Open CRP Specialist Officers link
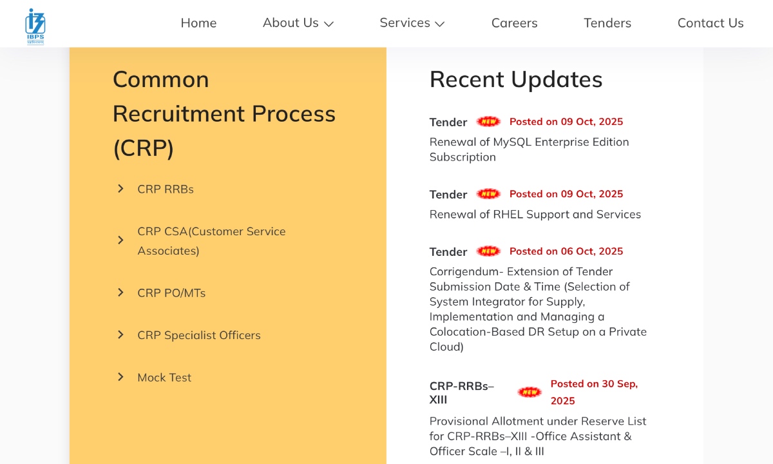 click(198, 335)
